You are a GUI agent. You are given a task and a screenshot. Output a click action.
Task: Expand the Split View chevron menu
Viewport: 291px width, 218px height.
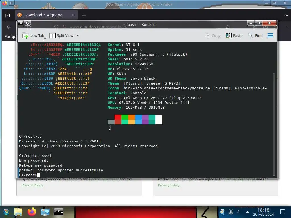point(78,35)
